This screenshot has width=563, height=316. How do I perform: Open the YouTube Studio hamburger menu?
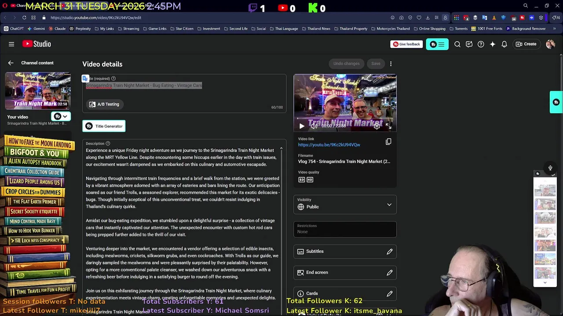point(11,44)
